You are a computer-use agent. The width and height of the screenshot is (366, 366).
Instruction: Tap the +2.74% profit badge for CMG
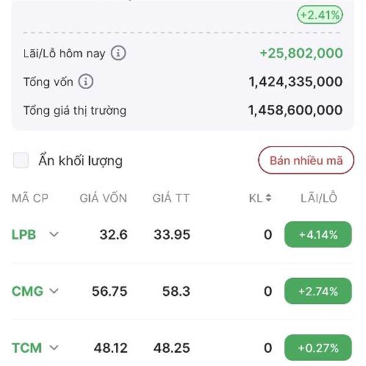coord(318,291)
